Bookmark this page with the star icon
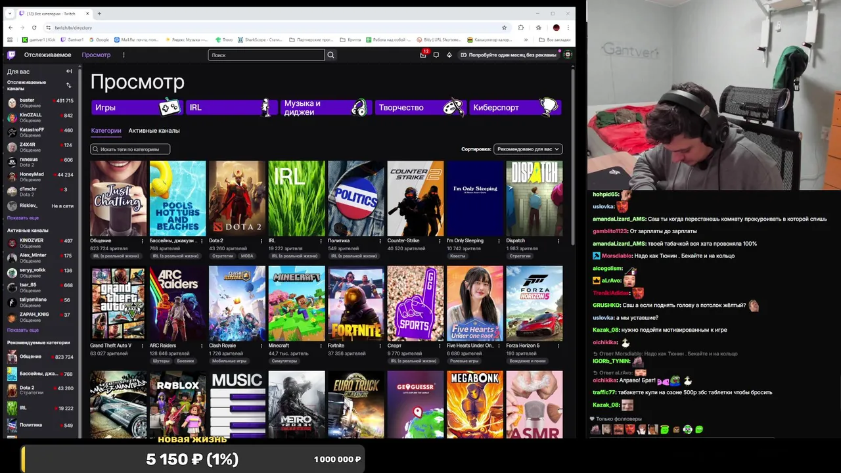Screen dimensions: 841x473 [504, 28]
